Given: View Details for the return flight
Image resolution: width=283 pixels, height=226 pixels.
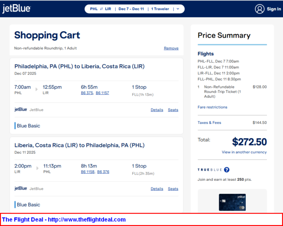Looking at the screenshot, I should (x=157, y=189).
